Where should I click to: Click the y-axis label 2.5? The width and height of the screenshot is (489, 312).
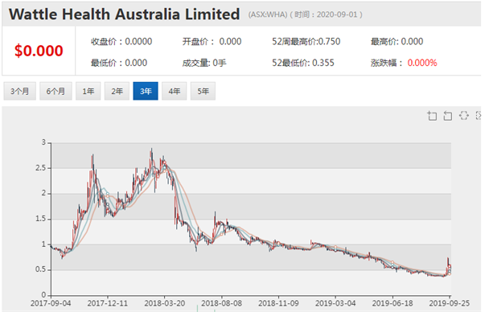pos(40,168)
